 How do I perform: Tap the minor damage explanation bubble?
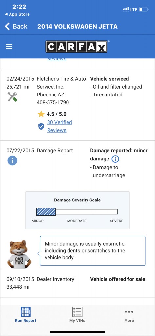click(93, 251)
